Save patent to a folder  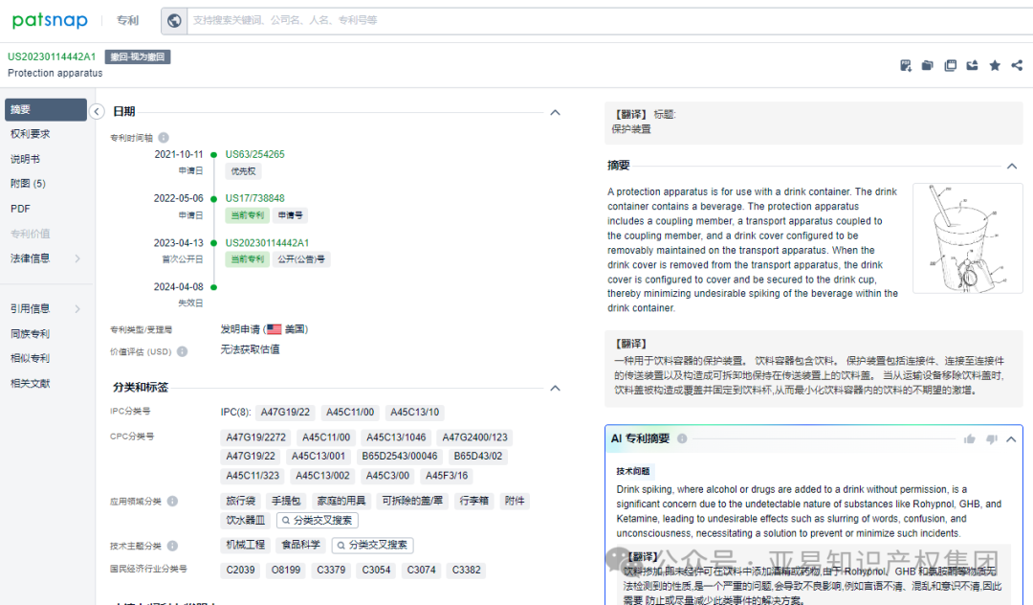[928, 65]
